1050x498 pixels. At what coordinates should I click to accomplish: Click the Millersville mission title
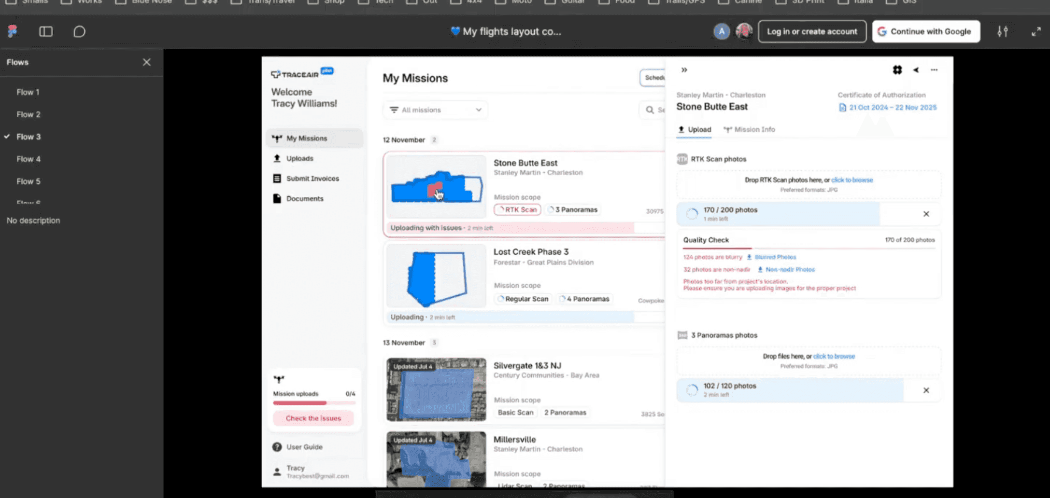[515, 440]
